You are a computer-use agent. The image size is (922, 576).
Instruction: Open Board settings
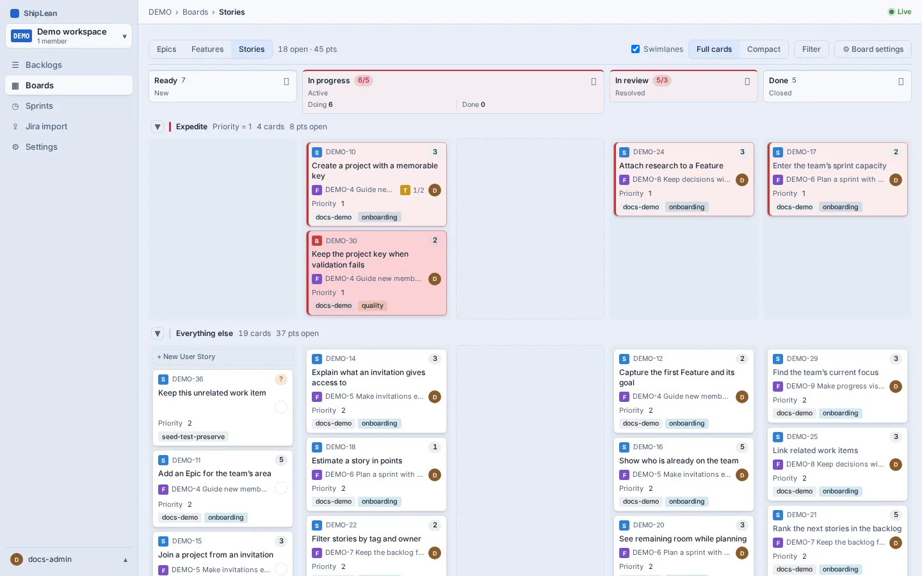click(873, 49)
